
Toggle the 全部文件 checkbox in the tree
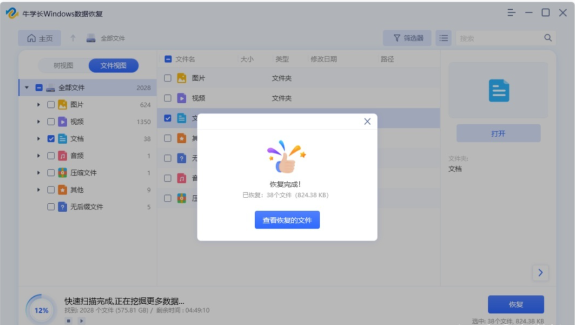click(39, 88)
